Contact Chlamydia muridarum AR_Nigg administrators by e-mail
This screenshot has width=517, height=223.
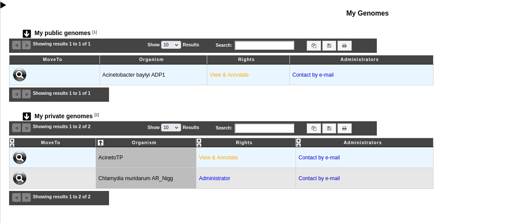click(x=319, y=178)
